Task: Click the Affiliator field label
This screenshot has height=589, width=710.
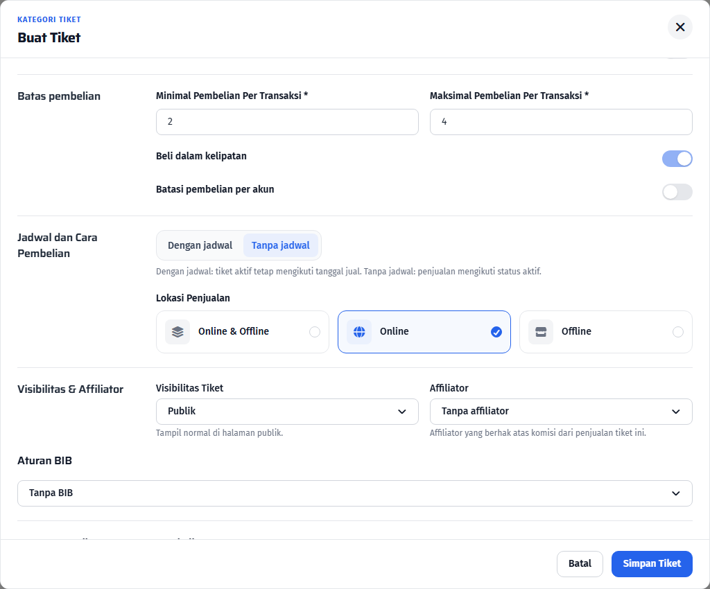Action: [449, 388]
